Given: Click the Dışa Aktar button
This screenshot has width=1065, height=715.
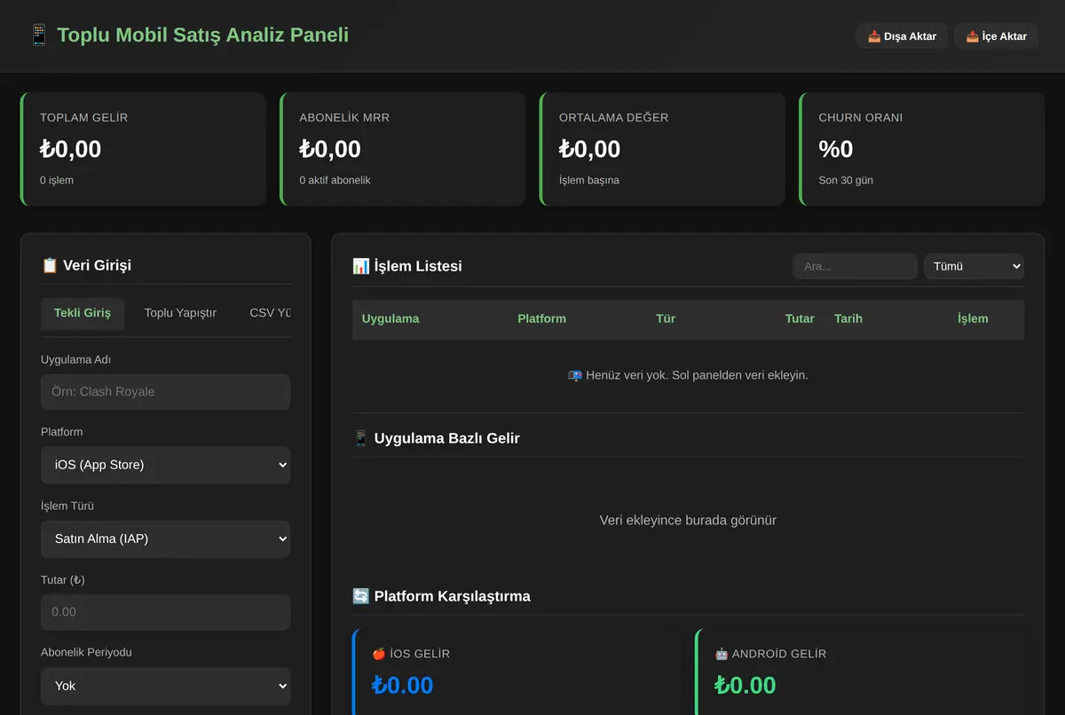Looking at the screenshot, I should click(x=902, y=36).
